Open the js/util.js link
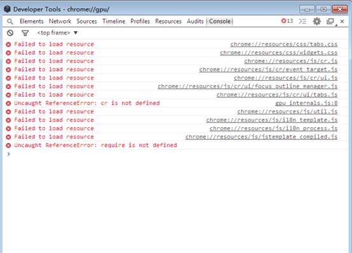This screenshot has width=352, height=253. [287, 112]
